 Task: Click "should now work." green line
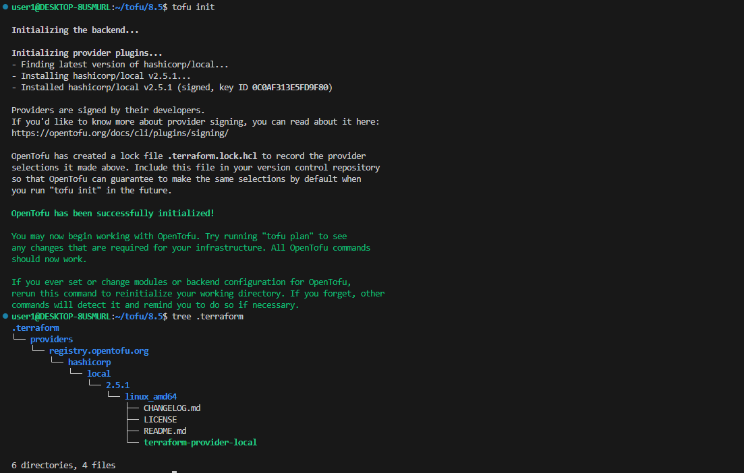pyautogui.click(x=49, y=259)
